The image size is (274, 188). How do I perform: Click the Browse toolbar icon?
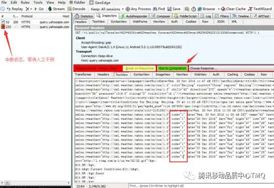200,9
